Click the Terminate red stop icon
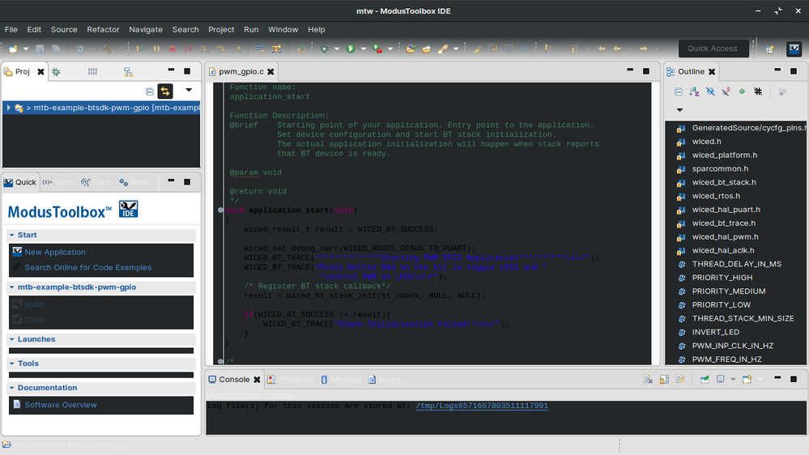The height and width of the screenshot is (455, 809). click(172, 49)
